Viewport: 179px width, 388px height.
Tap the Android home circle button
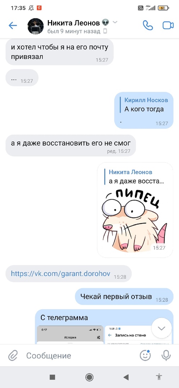(89, 377)
